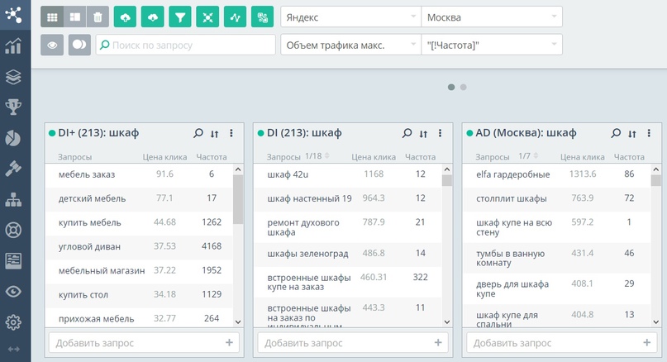Click the network logo icon in sidebar

tap(13, 15)
